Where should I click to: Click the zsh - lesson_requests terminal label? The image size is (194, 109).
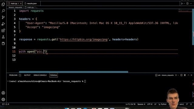point(164,75)
